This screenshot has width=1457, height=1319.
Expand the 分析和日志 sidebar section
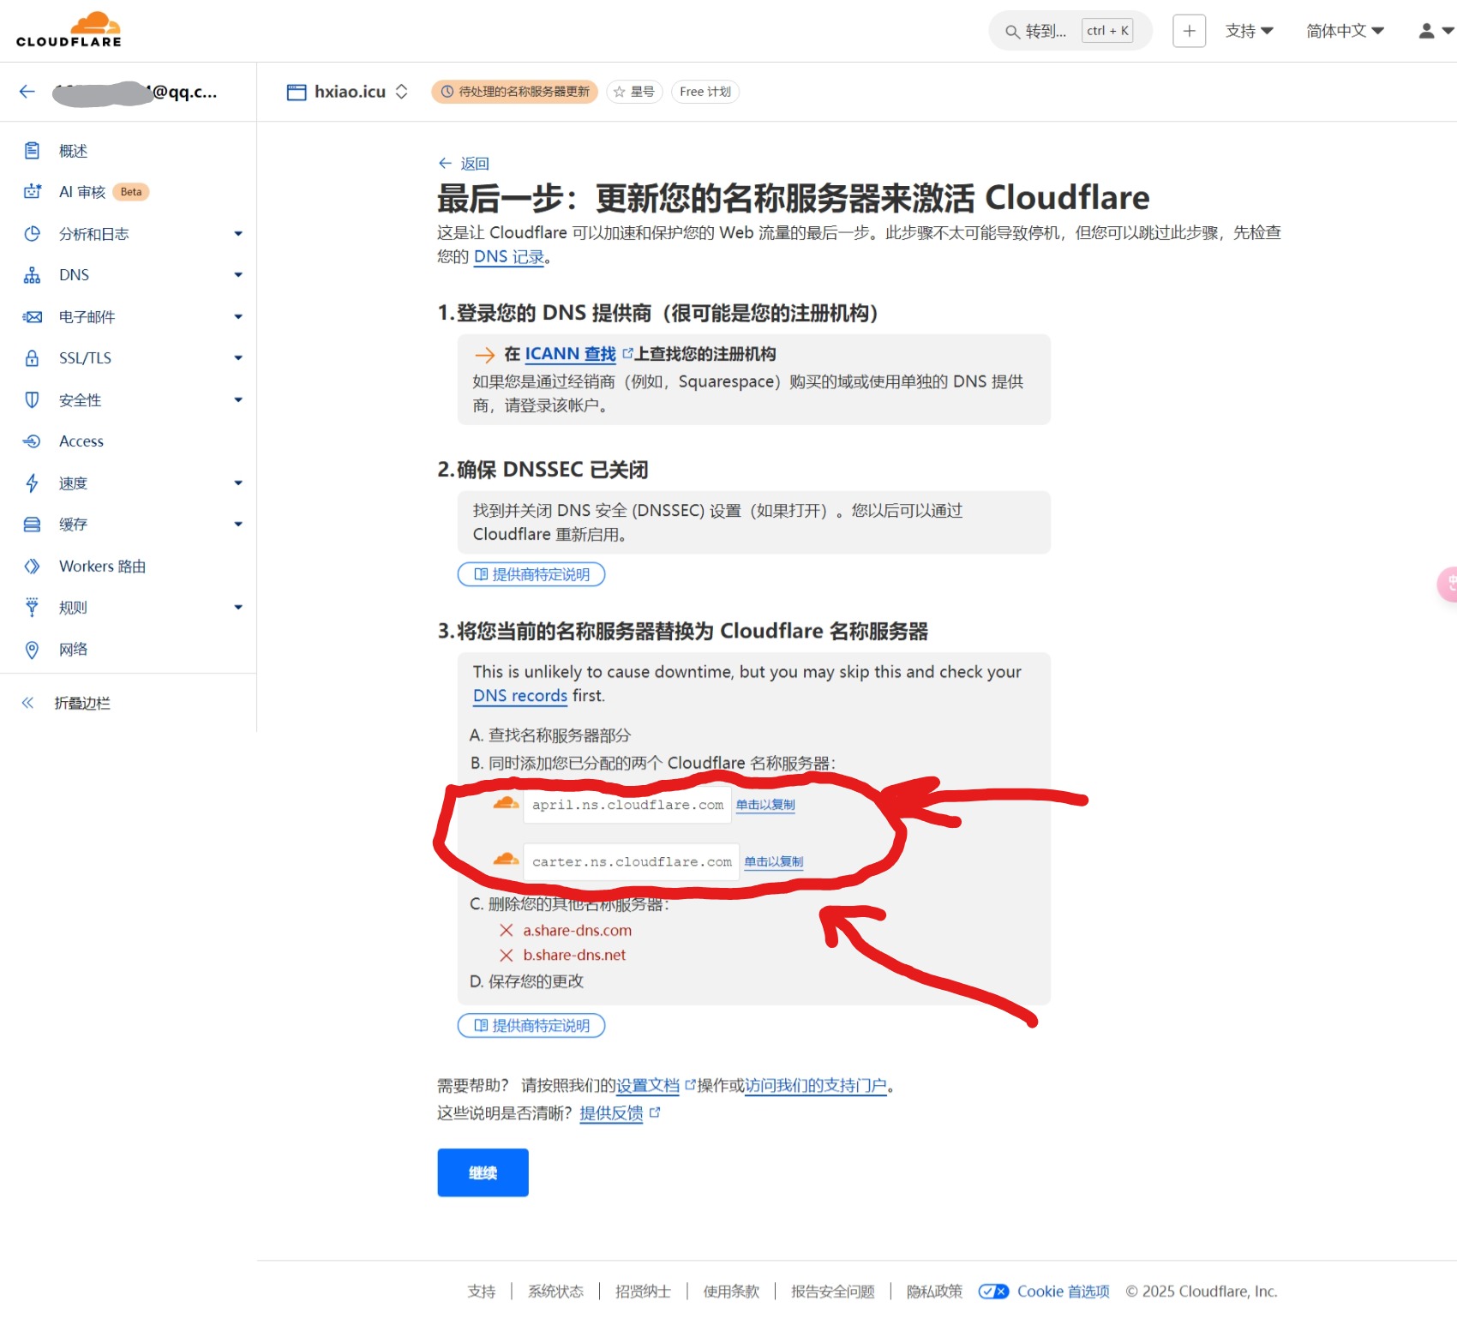click(x=238, y=234)
